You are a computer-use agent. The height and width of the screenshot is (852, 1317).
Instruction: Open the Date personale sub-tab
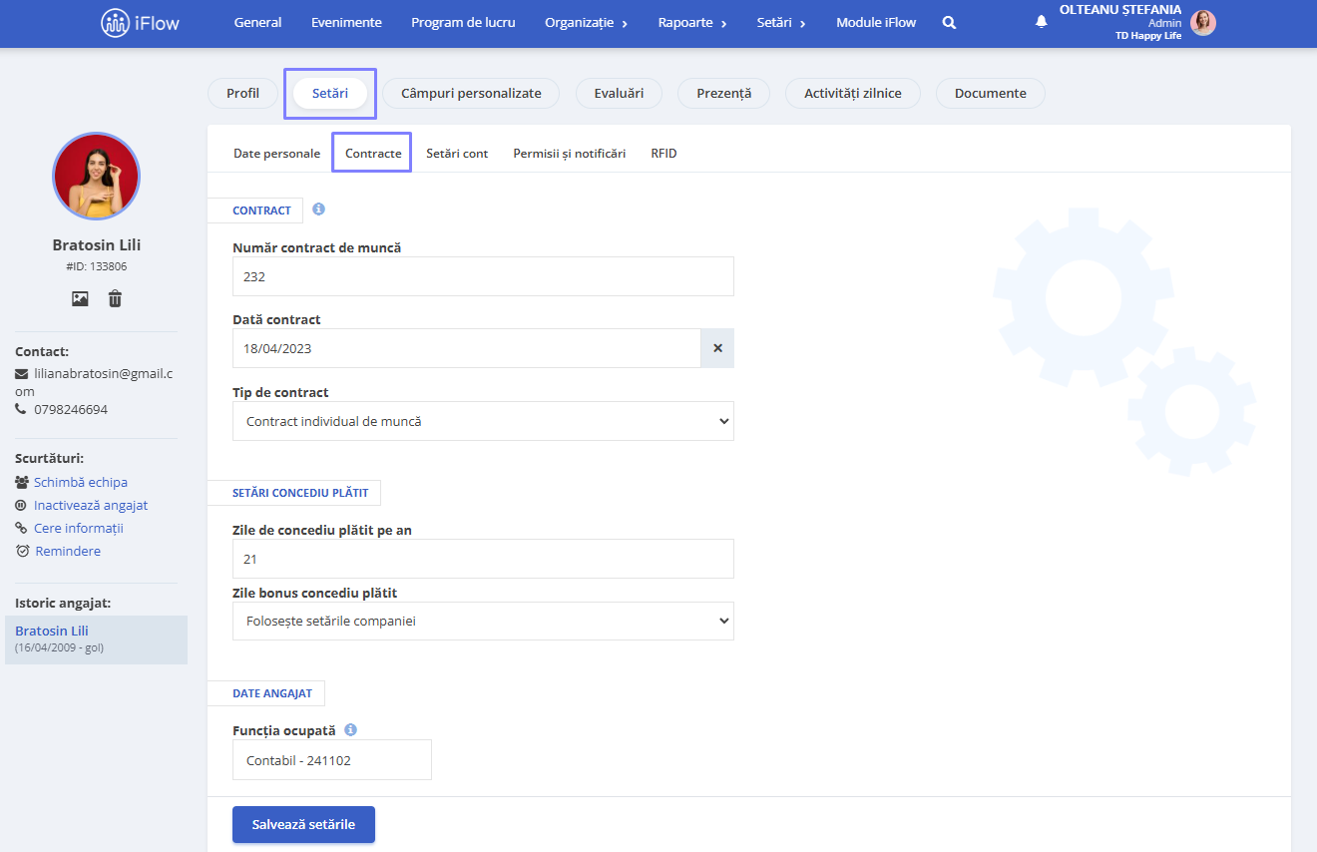click(x=277, y=154)
